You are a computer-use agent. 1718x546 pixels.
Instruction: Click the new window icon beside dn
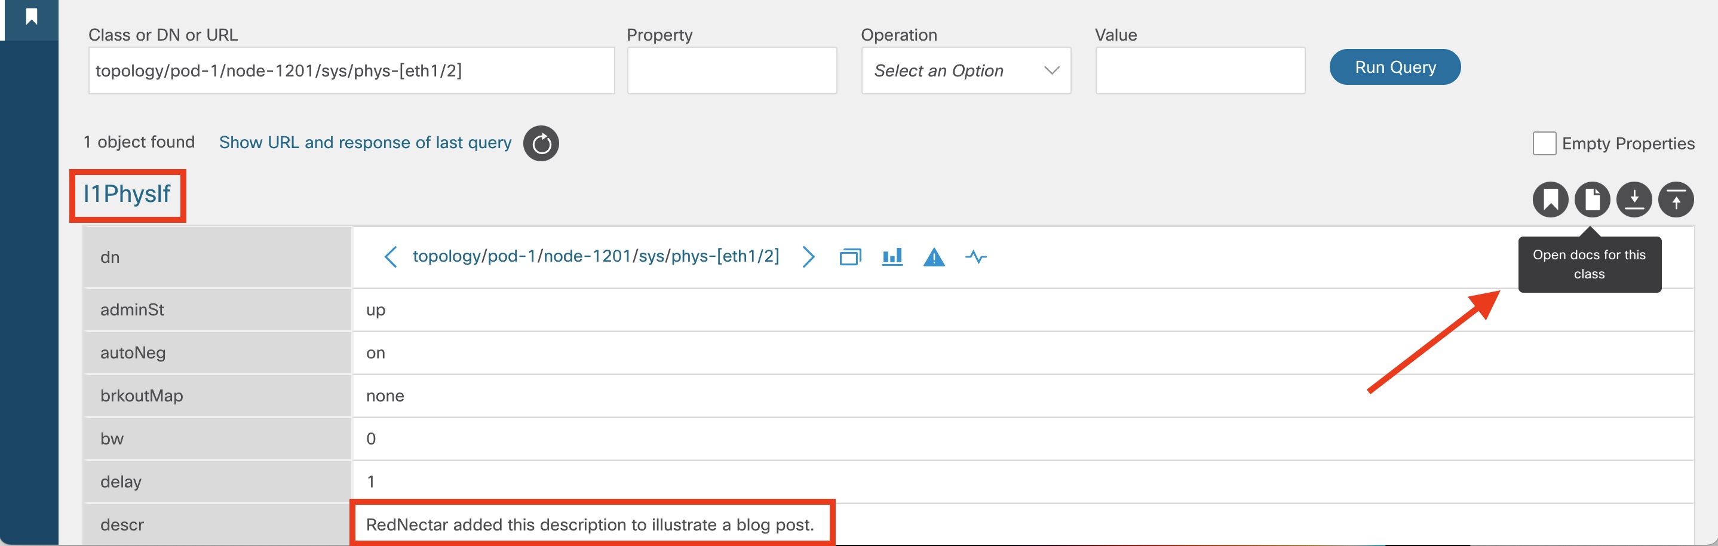point(849,257)
